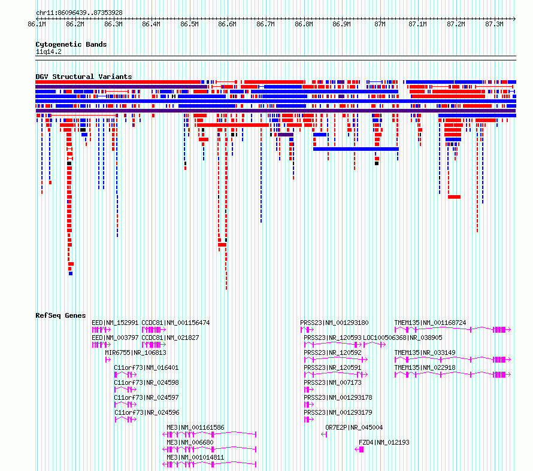Click the PRSS23|NM_001293178 label
The width and height of the screenshot is (533, 471).
338,397
